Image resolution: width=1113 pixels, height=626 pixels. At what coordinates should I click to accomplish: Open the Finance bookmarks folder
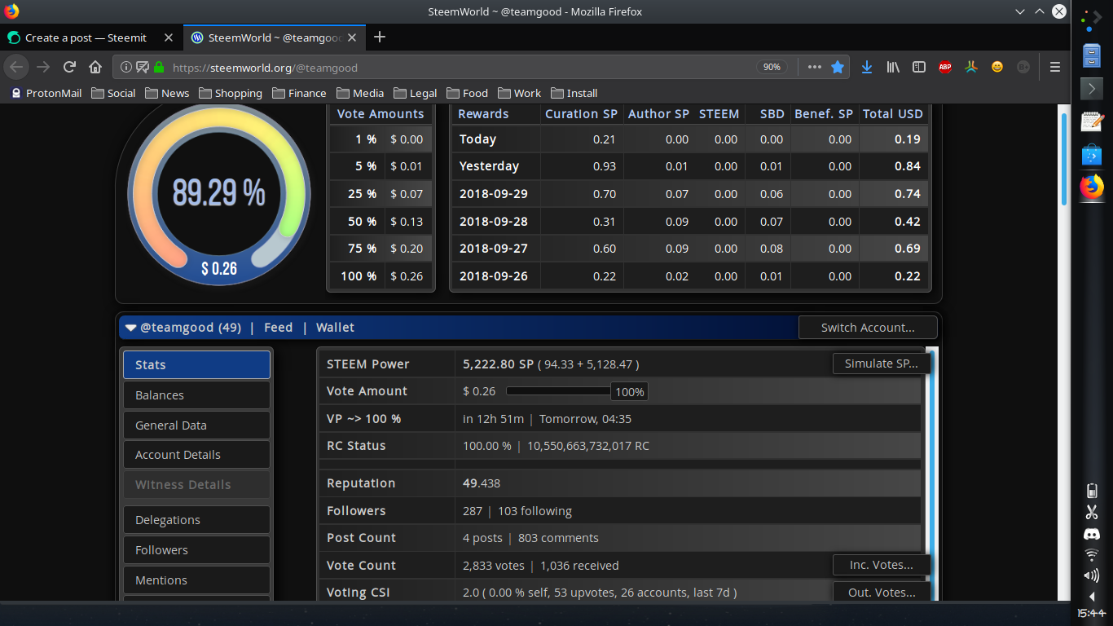[299, 93]
